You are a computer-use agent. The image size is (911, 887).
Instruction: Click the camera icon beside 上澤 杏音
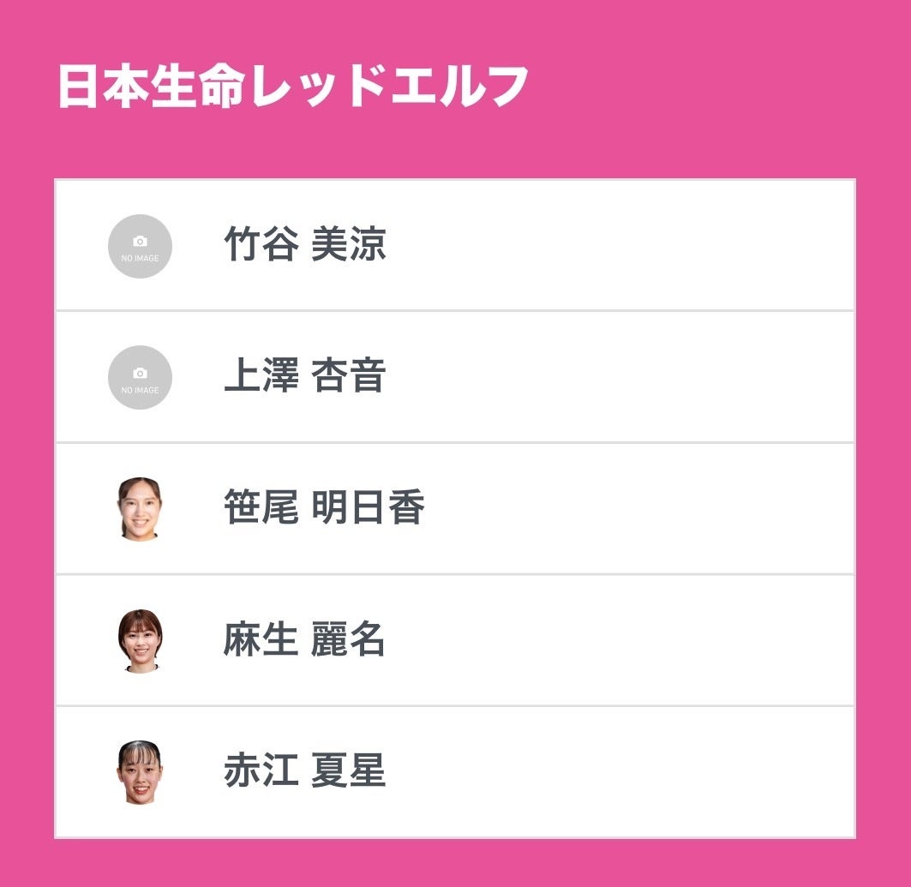tap(141, 374)
